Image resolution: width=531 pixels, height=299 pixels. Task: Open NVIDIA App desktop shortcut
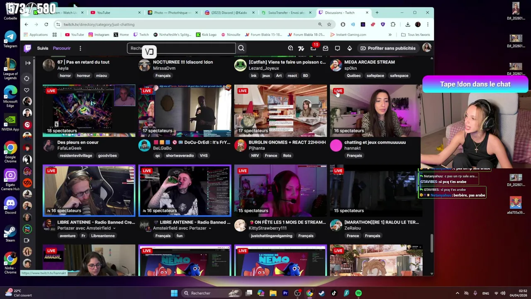(x=10, y=123)
